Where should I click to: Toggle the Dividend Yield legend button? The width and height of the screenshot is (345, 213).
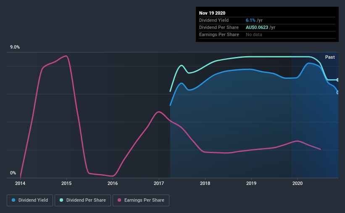(30, 200)
